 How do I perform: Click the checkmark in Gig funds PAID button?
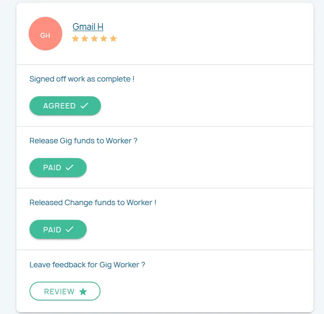point(70,168)
